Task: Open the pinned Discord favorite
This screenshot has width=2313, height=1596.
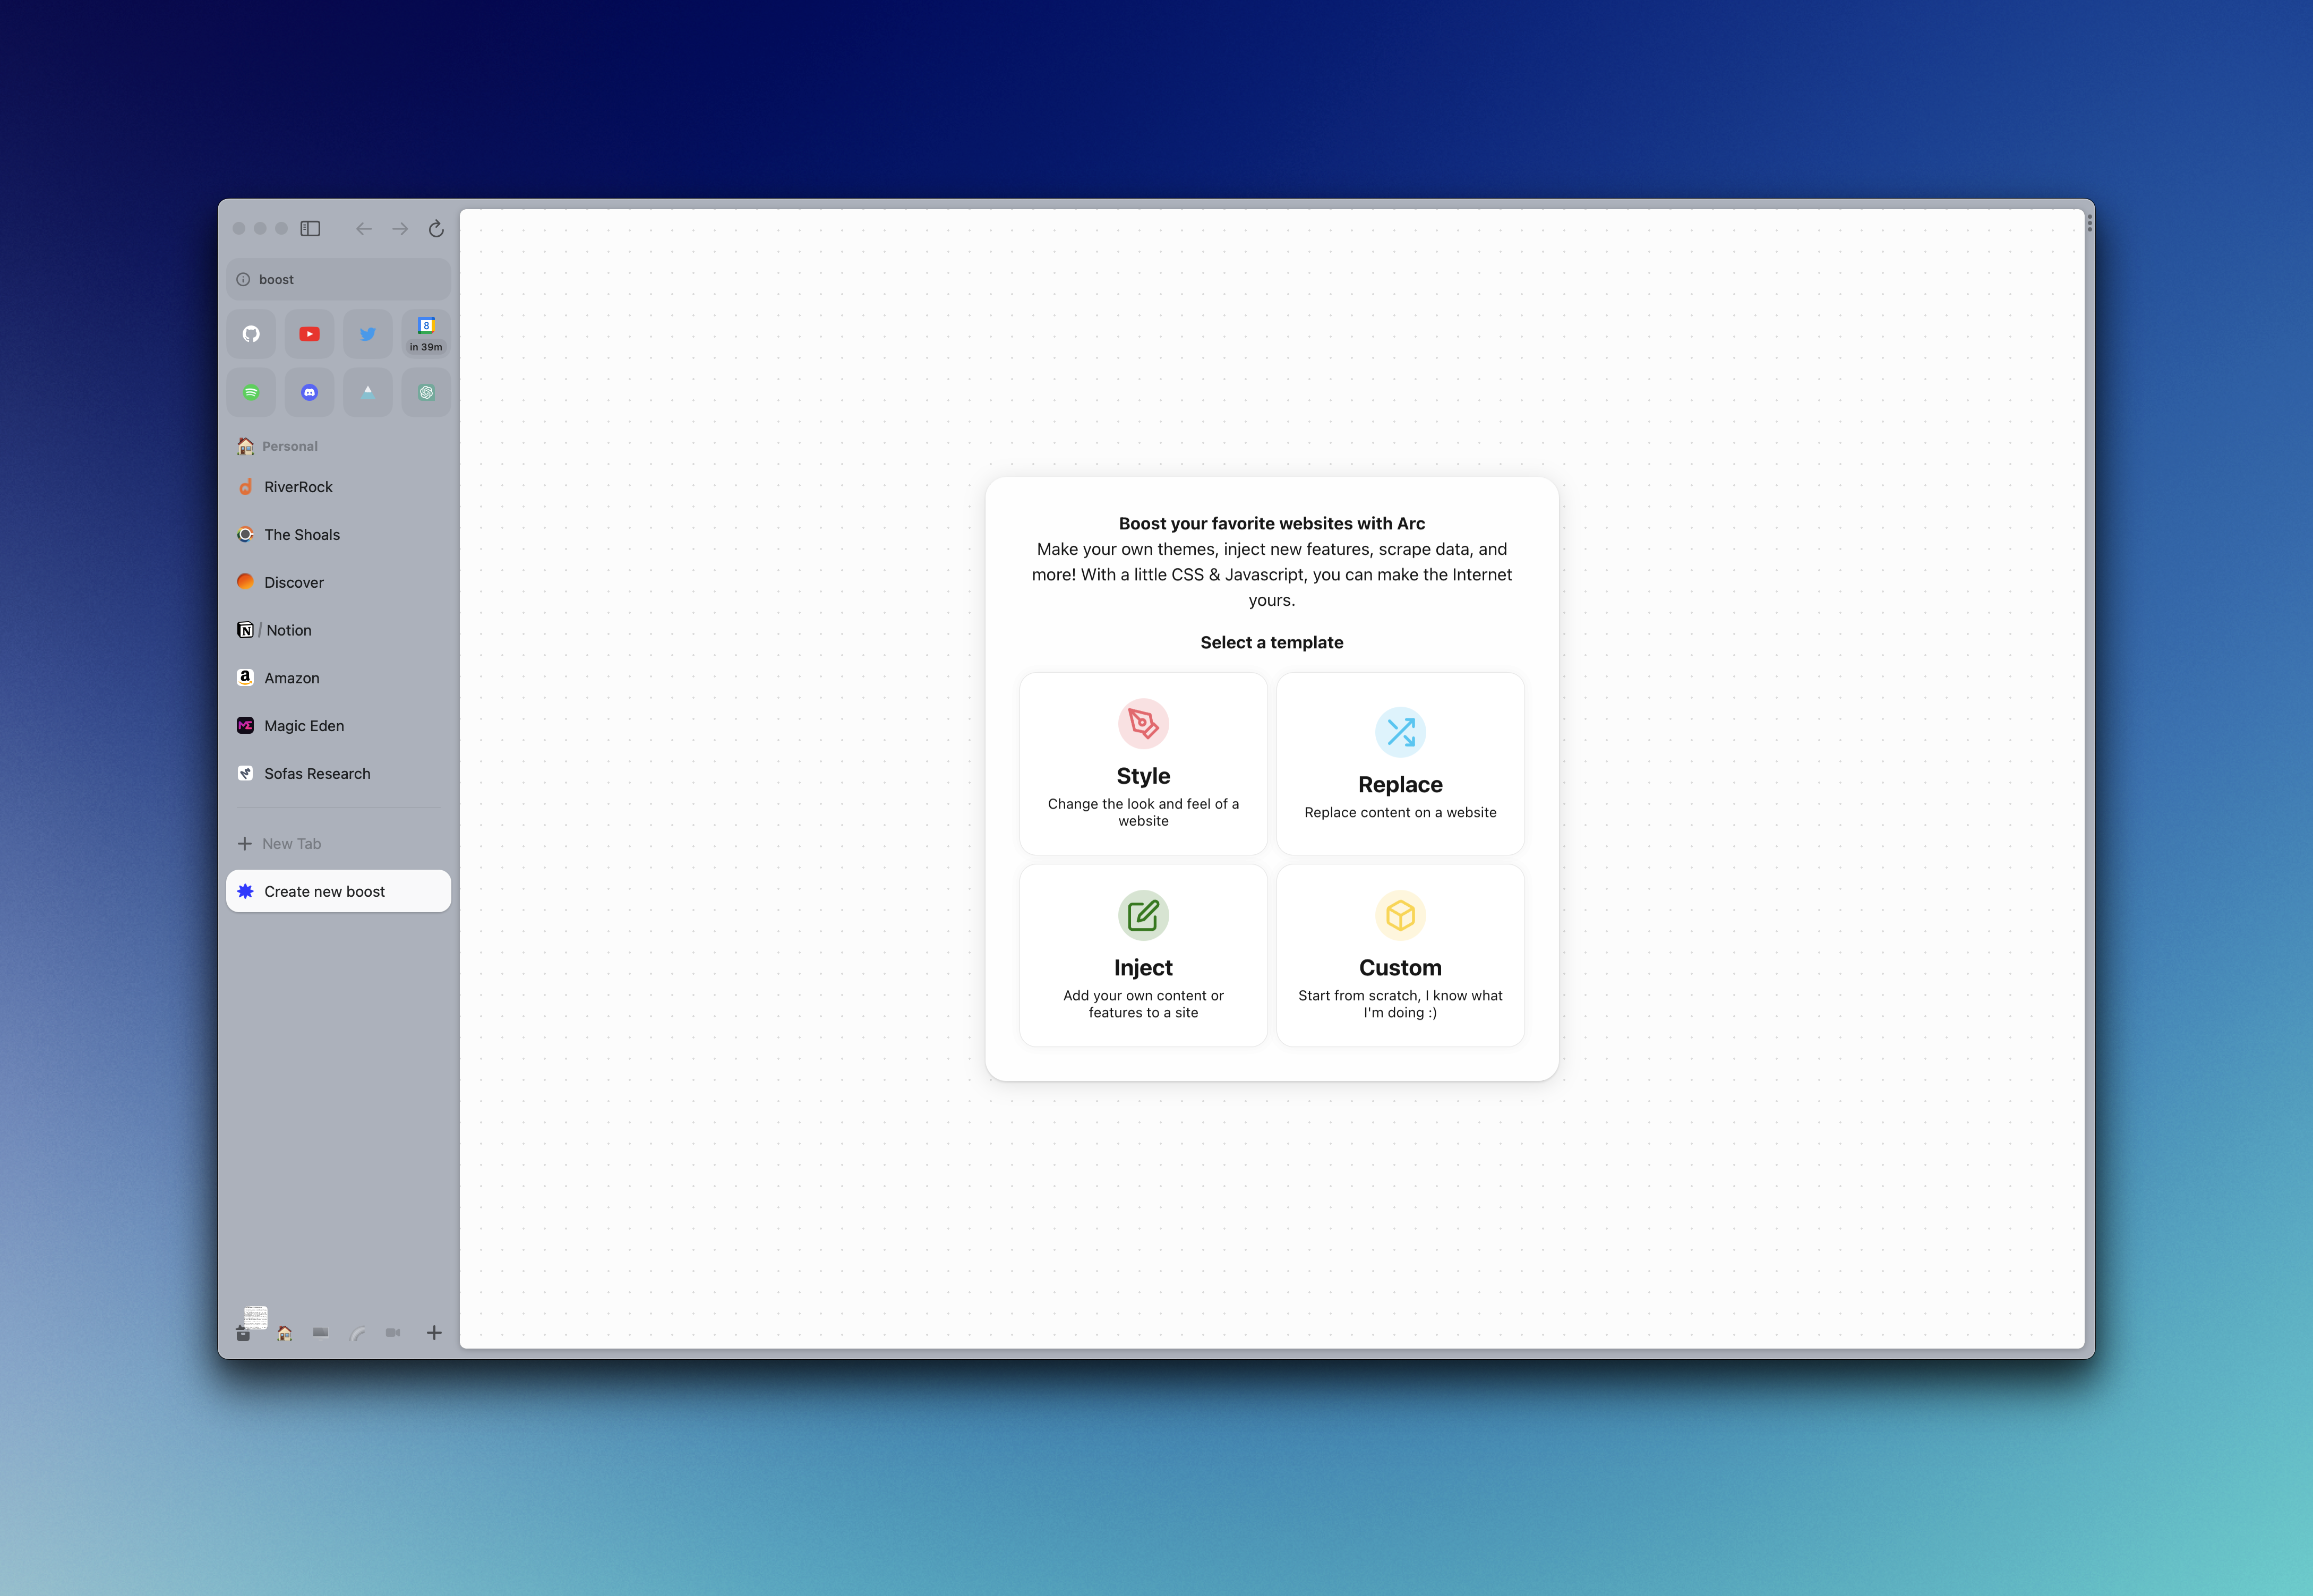Action: point(310,392)
